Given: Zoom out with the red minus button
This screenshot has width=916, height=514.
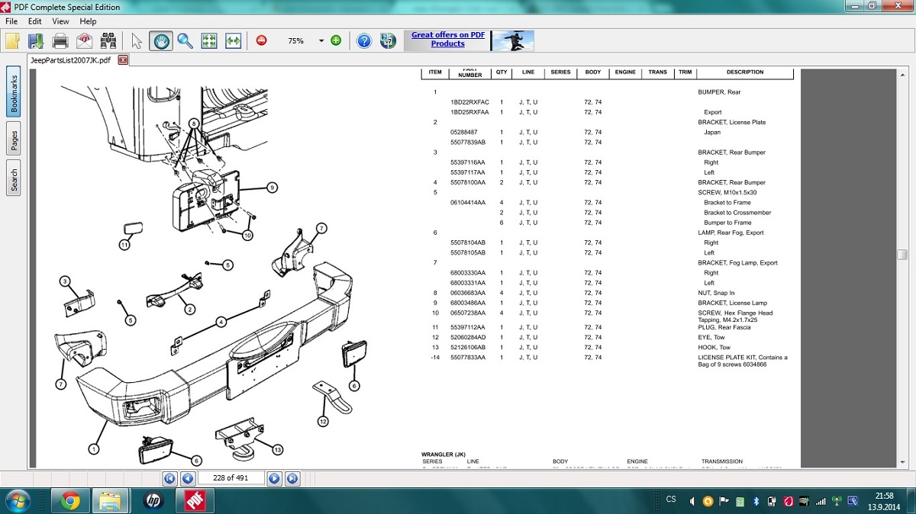Looking at the screenshot, I should 262,40.
